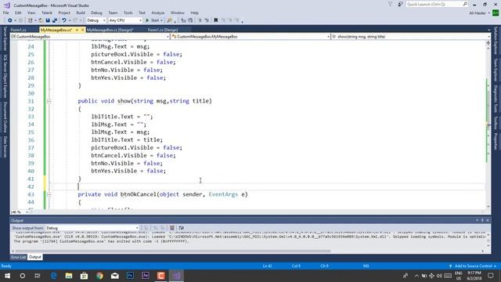The image size is (501, 282).
Task: Open the Tools menu
Action: pyautogui.click(x=128, y=13)
